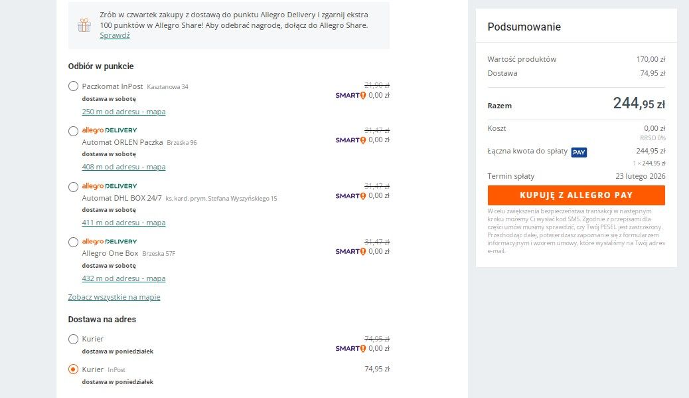
Task: Click the Kupuję z Allegro Pay button
Action: 576,195
